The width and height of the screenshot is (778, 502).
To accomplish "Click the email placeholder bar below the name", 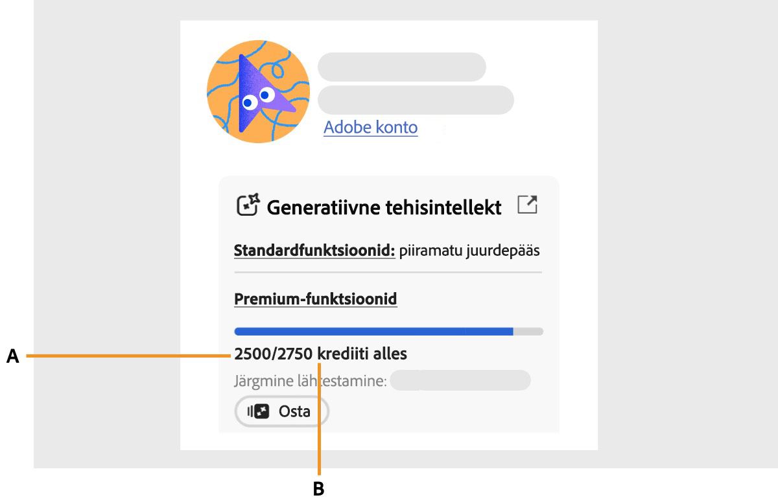I will 415,100.
